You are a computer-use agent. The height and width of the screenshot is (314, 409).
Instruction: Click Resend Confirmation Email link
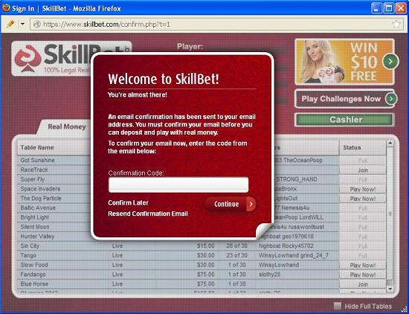click(148, 214)
